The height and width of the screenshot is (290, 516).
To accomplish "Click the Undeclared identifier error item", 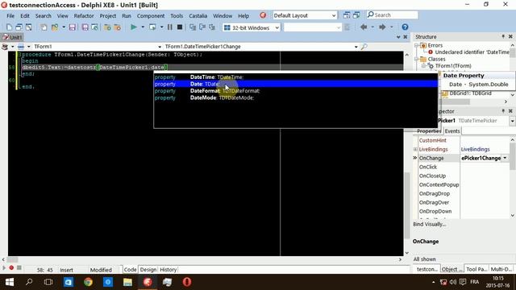I will coord(472,52).
